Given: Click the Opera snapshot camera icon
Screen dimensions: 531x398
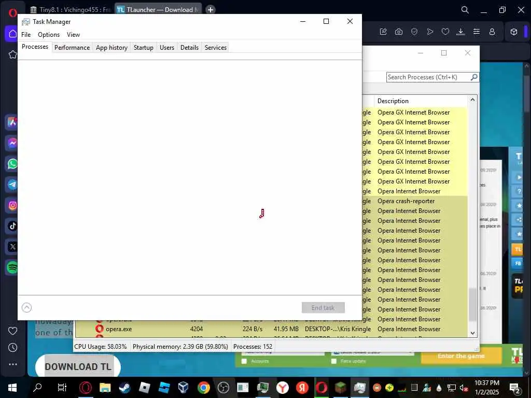Looking at the screenshot, I should pyautogui.click(x=399, y=32).
